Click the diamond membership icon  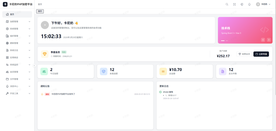click(x=45, y=54)
